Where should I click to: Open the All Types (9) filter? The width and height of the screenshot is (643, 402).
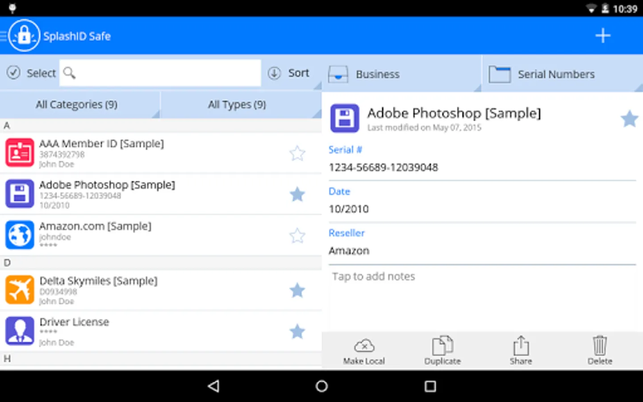click(241, 105)
